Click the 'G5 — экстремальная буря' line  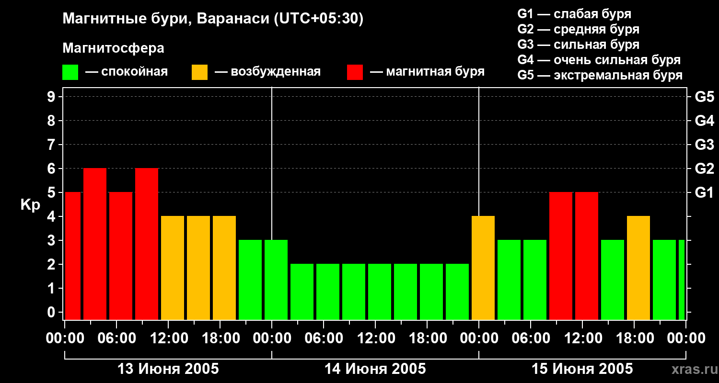600,75
